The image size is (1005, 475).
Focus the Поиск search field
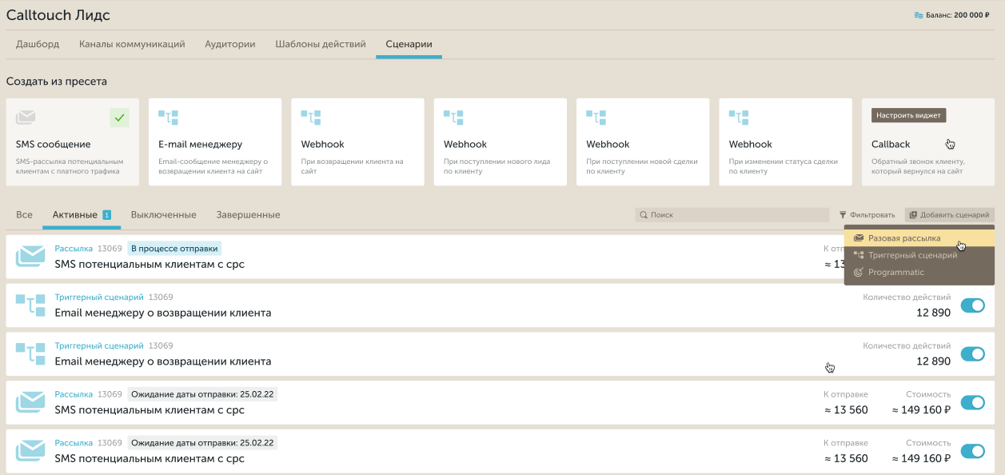click(732, 215)
